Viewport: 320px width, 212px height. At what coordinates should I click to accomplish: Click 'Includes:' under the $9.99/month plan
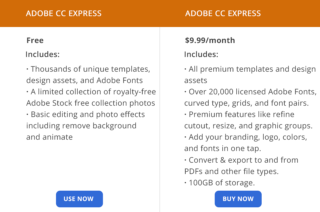click(201, 54)
